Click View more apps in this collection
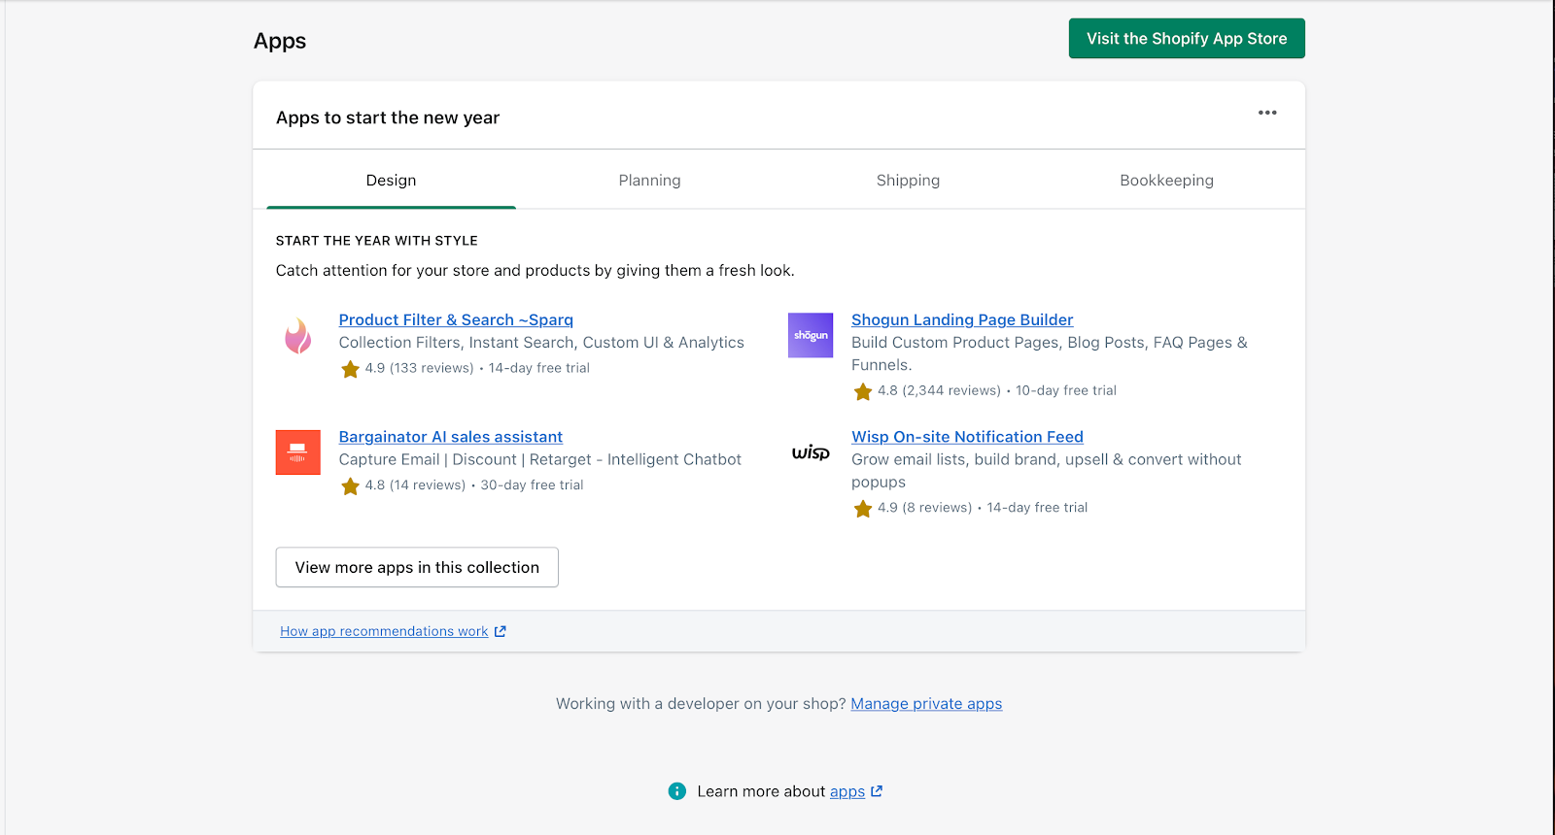The width and height of the screenshot is (1555, 835). coord(417,567)
